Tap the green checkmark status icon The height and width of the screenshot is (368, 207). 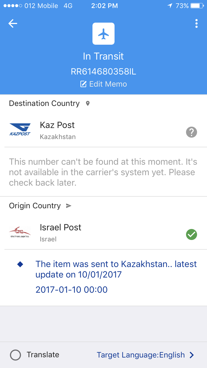click(x=191, y=235)
